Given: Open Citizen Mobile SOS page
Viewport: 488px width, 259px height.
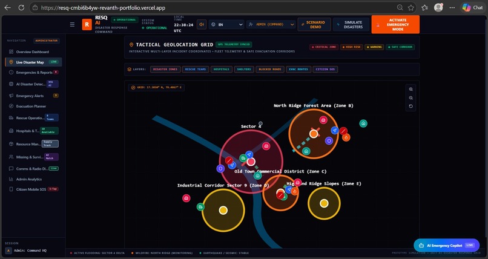Looking at the screenshot, I should click(x=33, y=189).
